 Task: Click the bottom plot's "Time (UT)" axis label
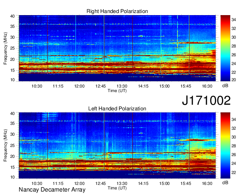[117, 188]
